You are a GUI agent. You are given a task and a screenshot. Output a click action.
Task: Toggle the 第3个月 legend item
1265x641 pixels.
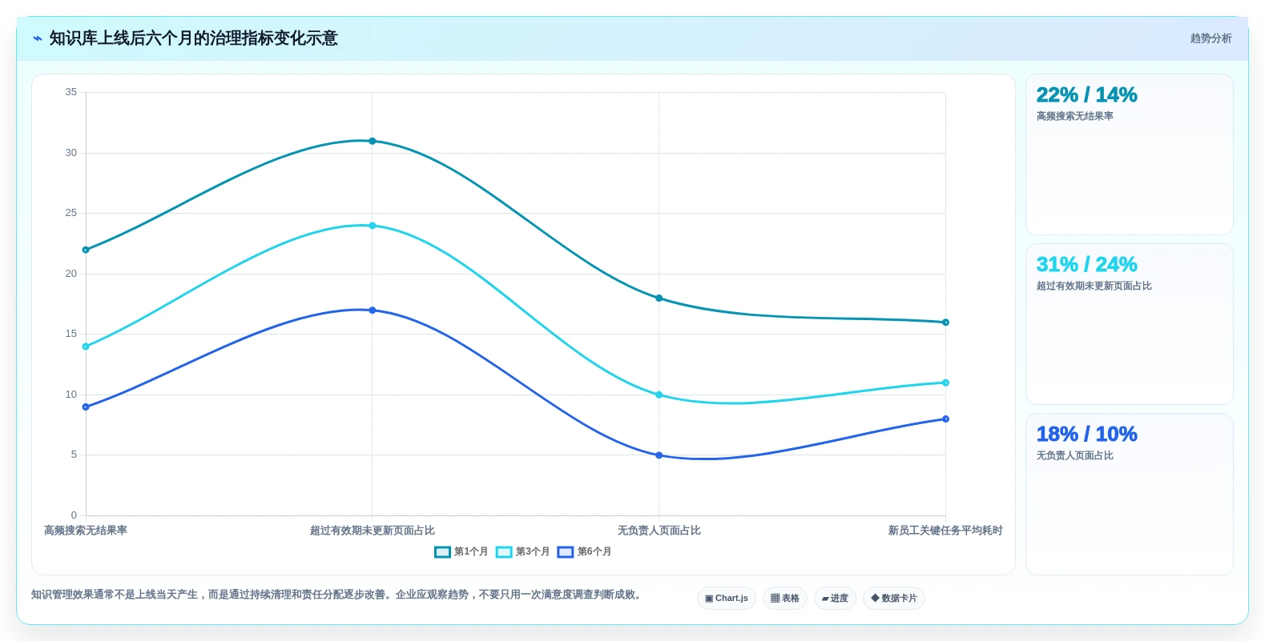523,552
